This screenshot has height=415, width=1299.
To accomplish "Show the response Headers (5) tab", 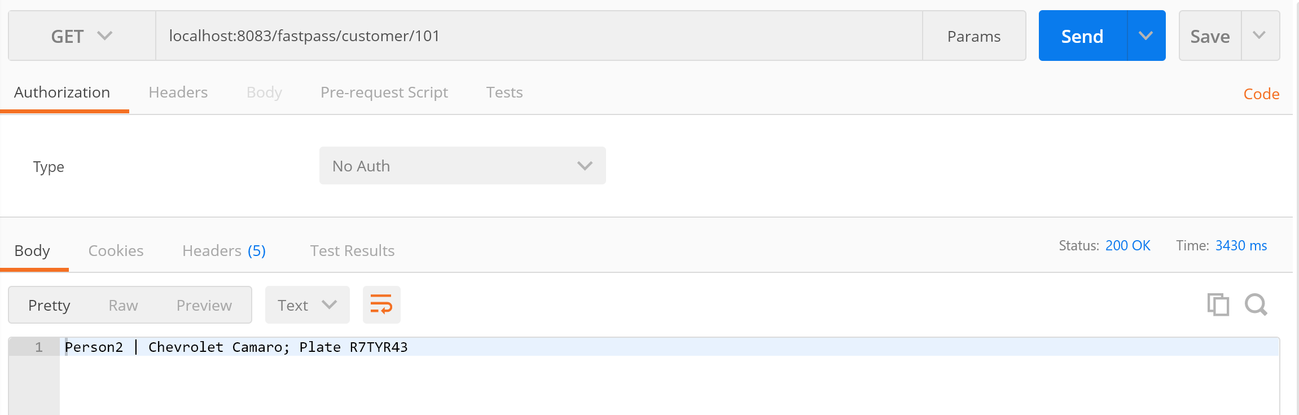I will coord(224,251).
